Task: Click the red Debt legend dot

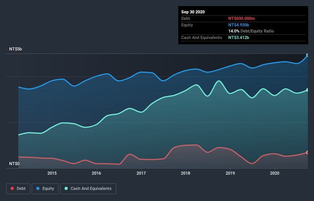Action: click(12, 188)
